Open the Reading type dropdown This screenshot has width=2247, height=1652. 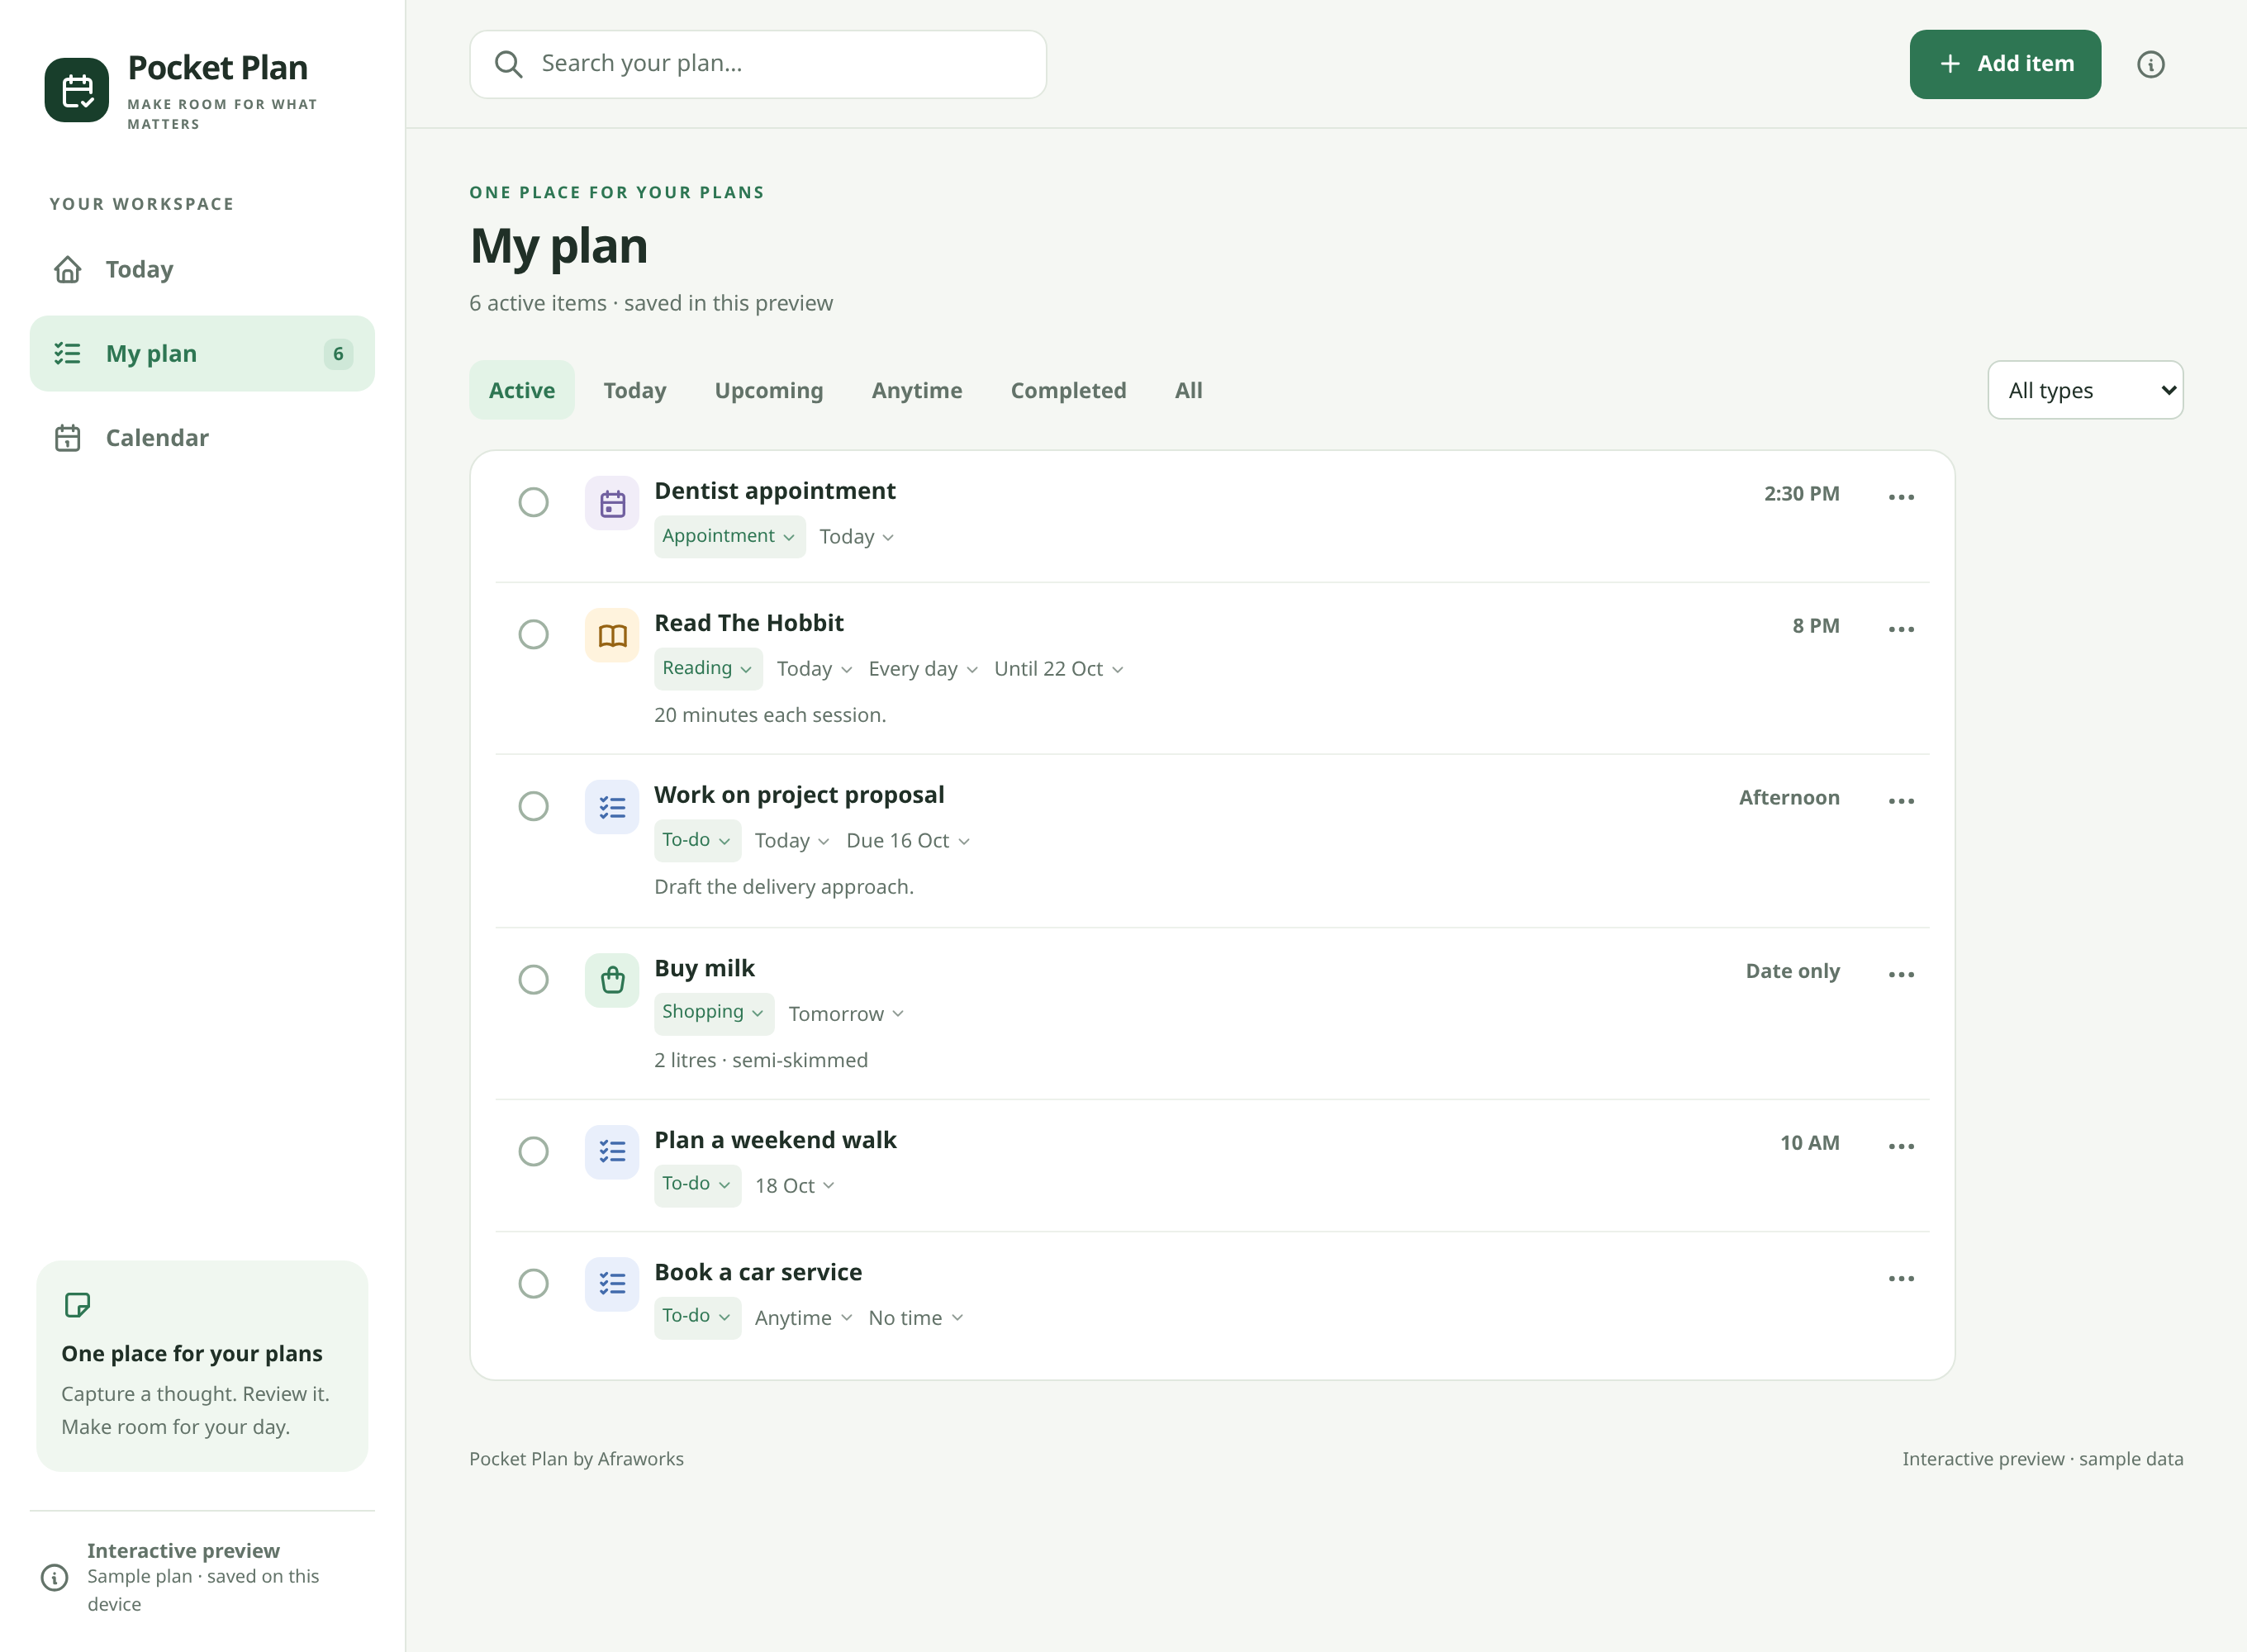point(708,668)
